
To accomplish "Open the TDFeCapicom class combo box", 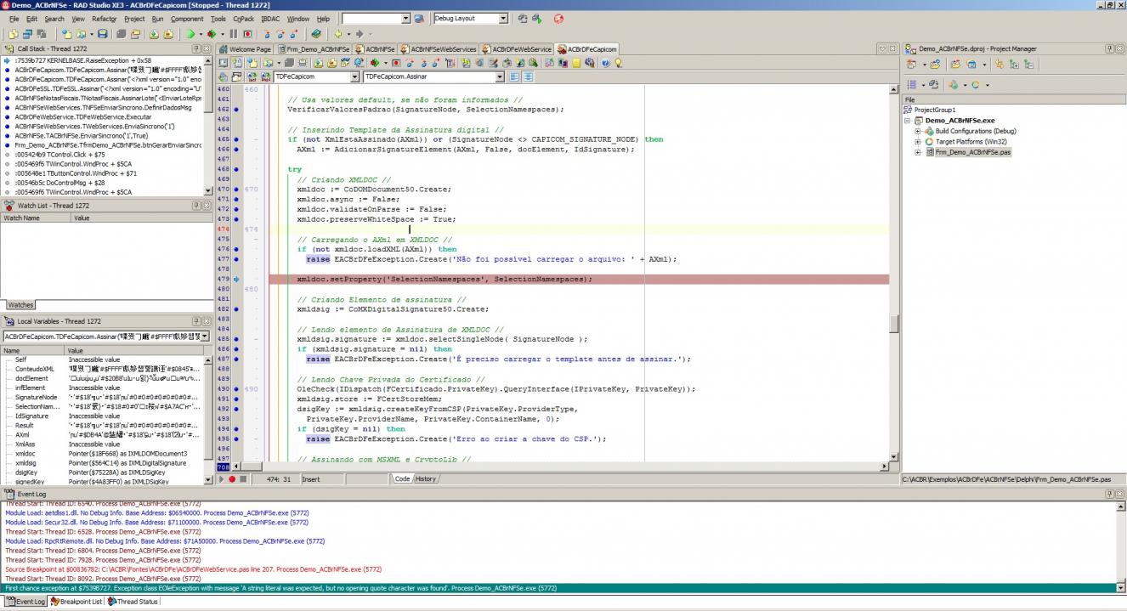I will [x=354, y=76].
